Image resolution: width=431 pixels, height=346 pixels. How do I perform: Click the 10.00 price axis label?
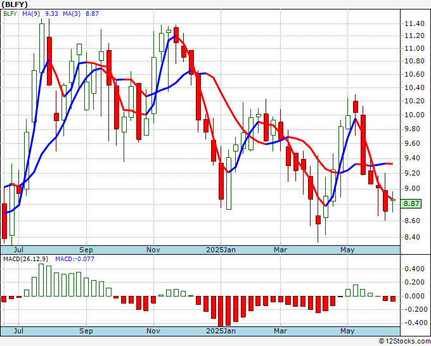(415, 115)
